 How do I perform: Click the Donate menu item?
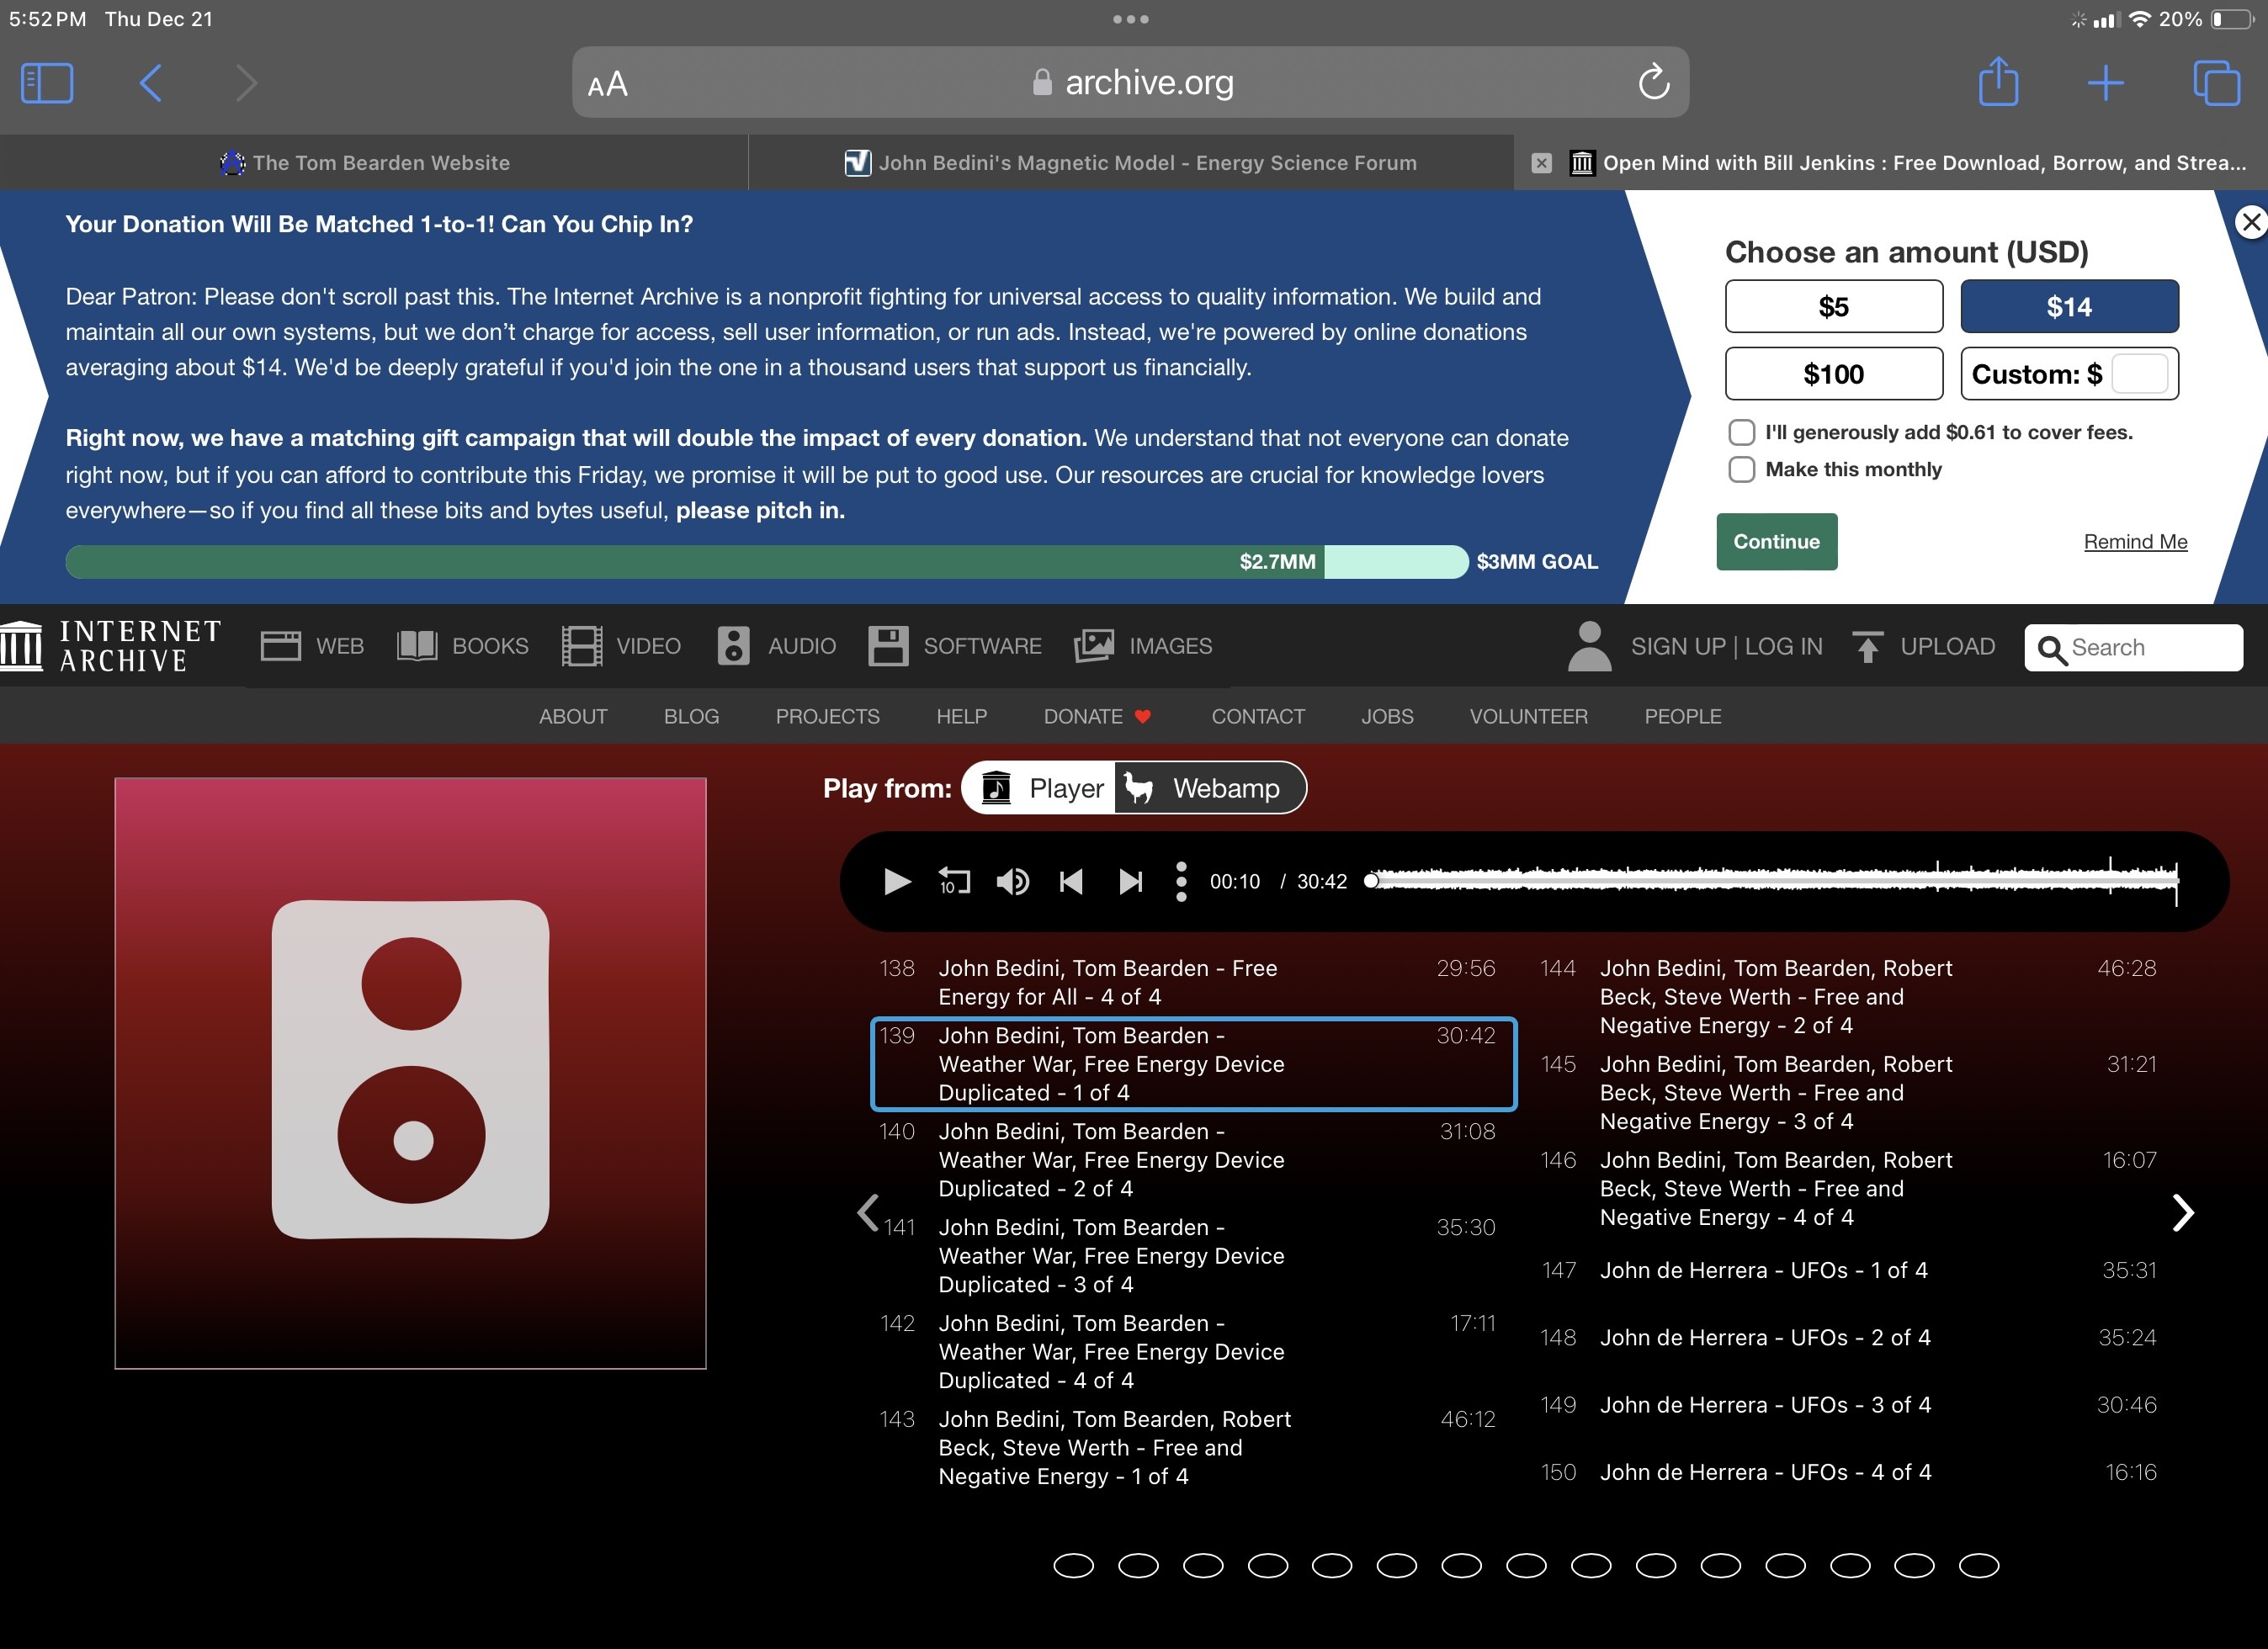click(1097, 716)
